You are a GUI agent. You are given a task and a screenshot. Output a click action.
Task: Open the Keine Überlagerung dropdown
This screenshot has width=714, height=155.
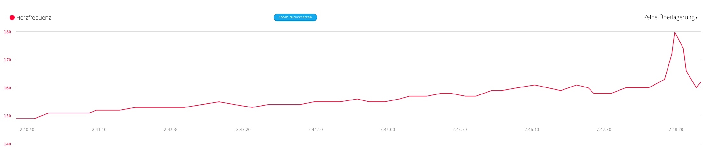[x=668, y=17]
